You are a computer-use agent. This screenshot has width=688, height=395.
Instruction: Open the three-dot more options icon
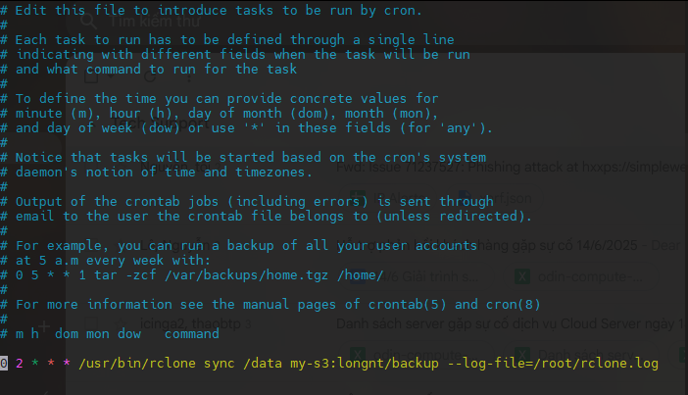(x=189, y=77)
